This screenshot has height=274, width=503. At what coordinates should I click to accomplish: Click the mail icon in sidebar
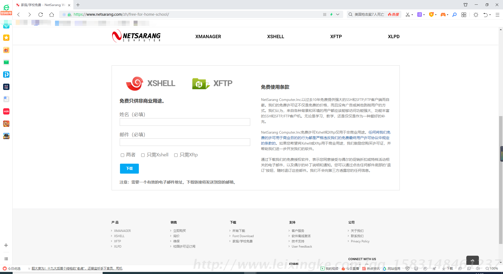coord(6,62)
